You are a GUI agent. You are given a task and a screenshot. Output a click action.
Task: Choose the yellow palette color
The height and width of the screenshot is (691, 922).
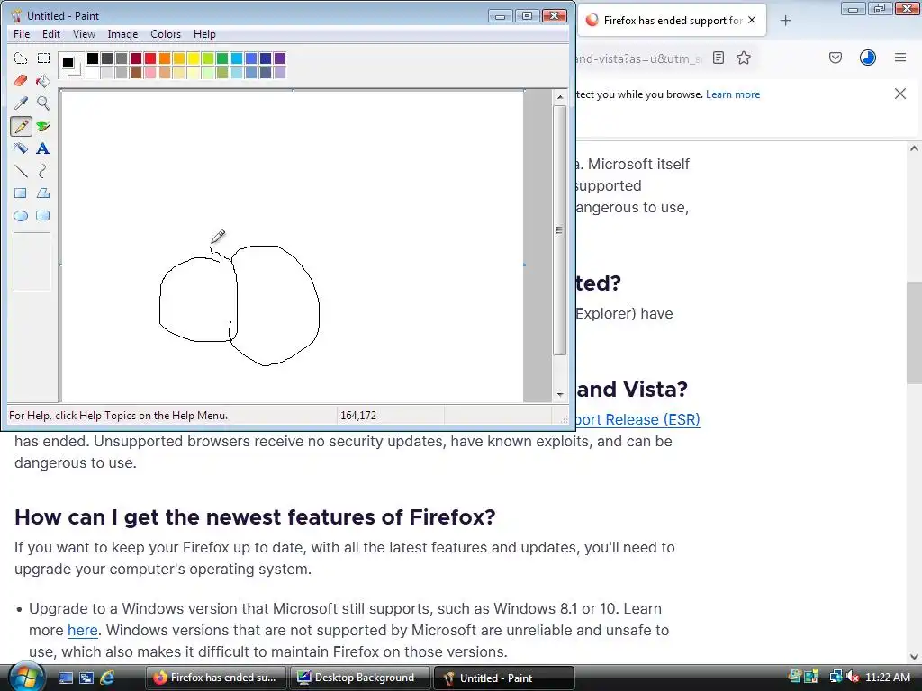(194, 58)
